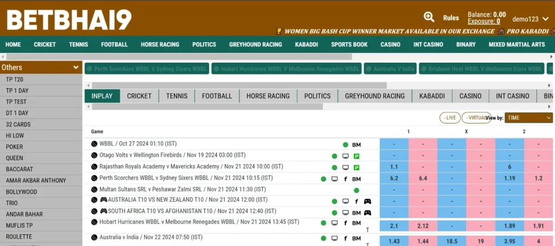Open ANDAR BAHAR in the sidebar

pyautogui.click(x=41, y=214)
